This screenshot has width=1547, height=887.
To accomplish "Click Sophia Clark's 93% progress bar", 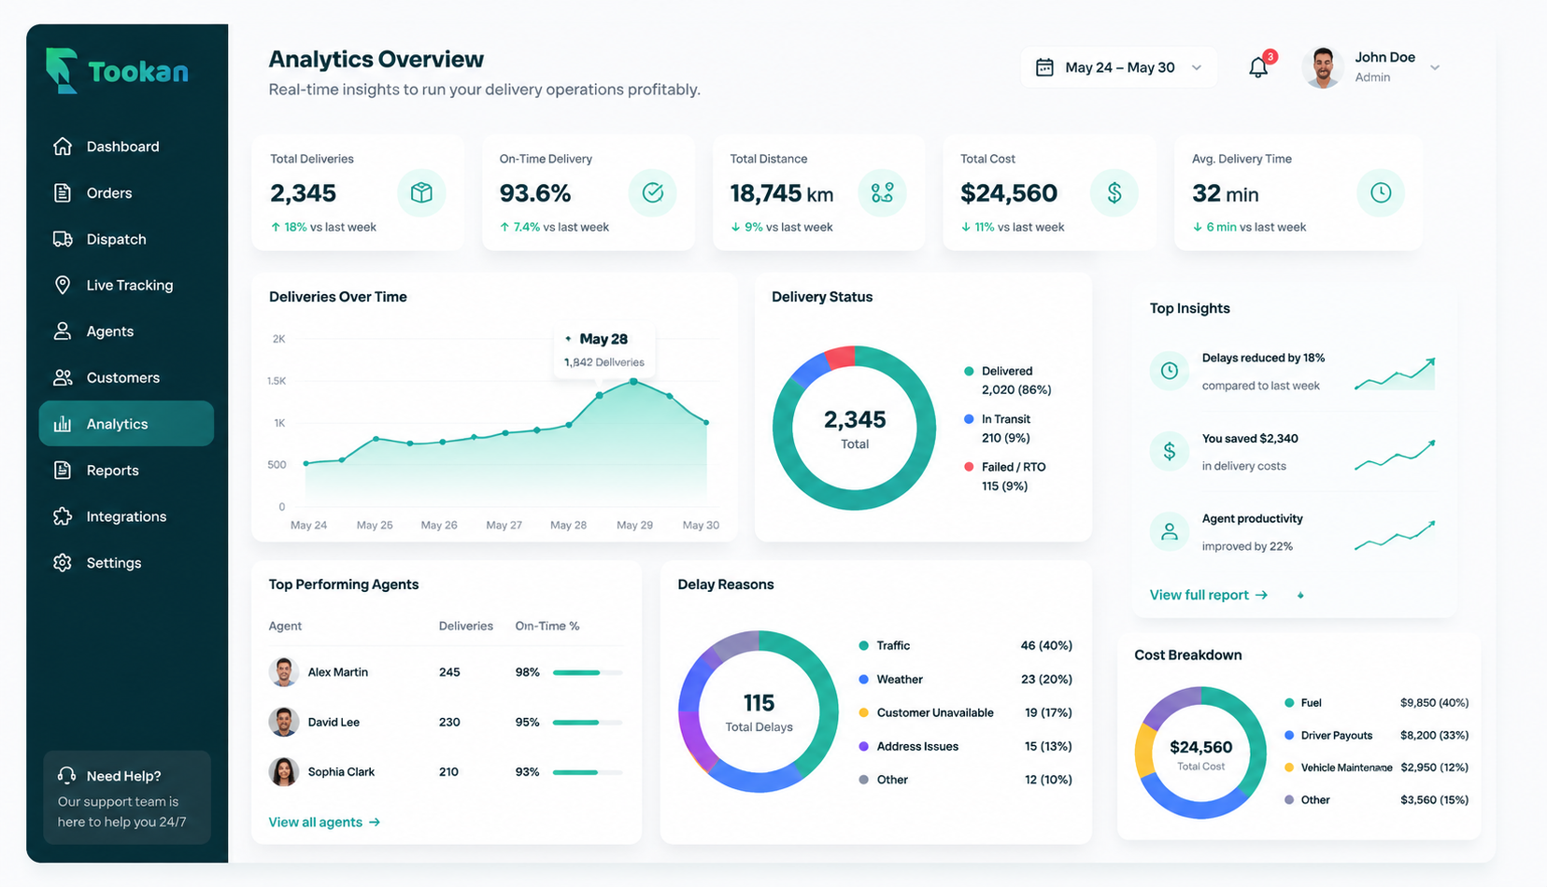I will (588, 772).
